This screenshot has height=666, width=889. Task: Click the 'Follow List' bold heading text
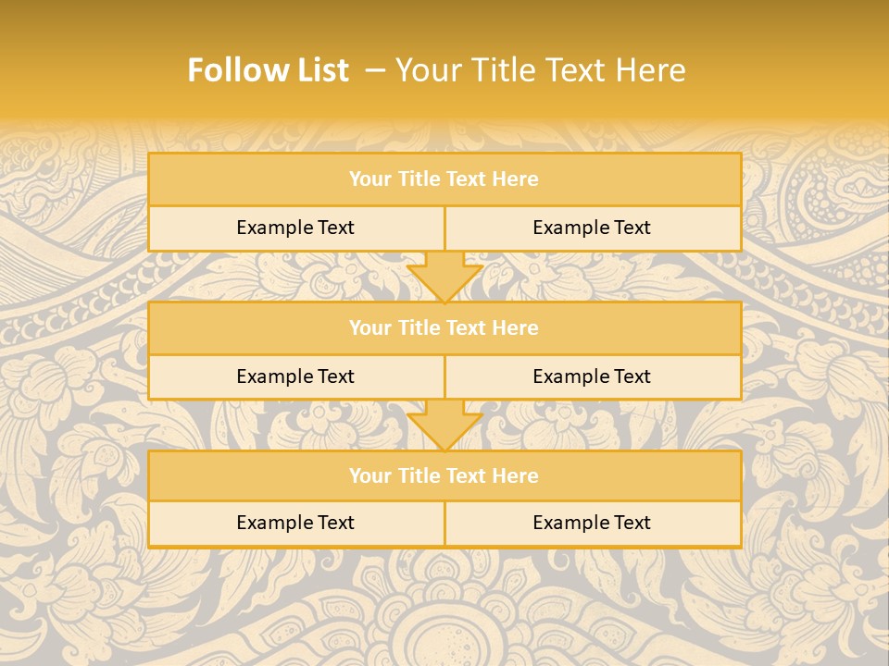(269, 70)
